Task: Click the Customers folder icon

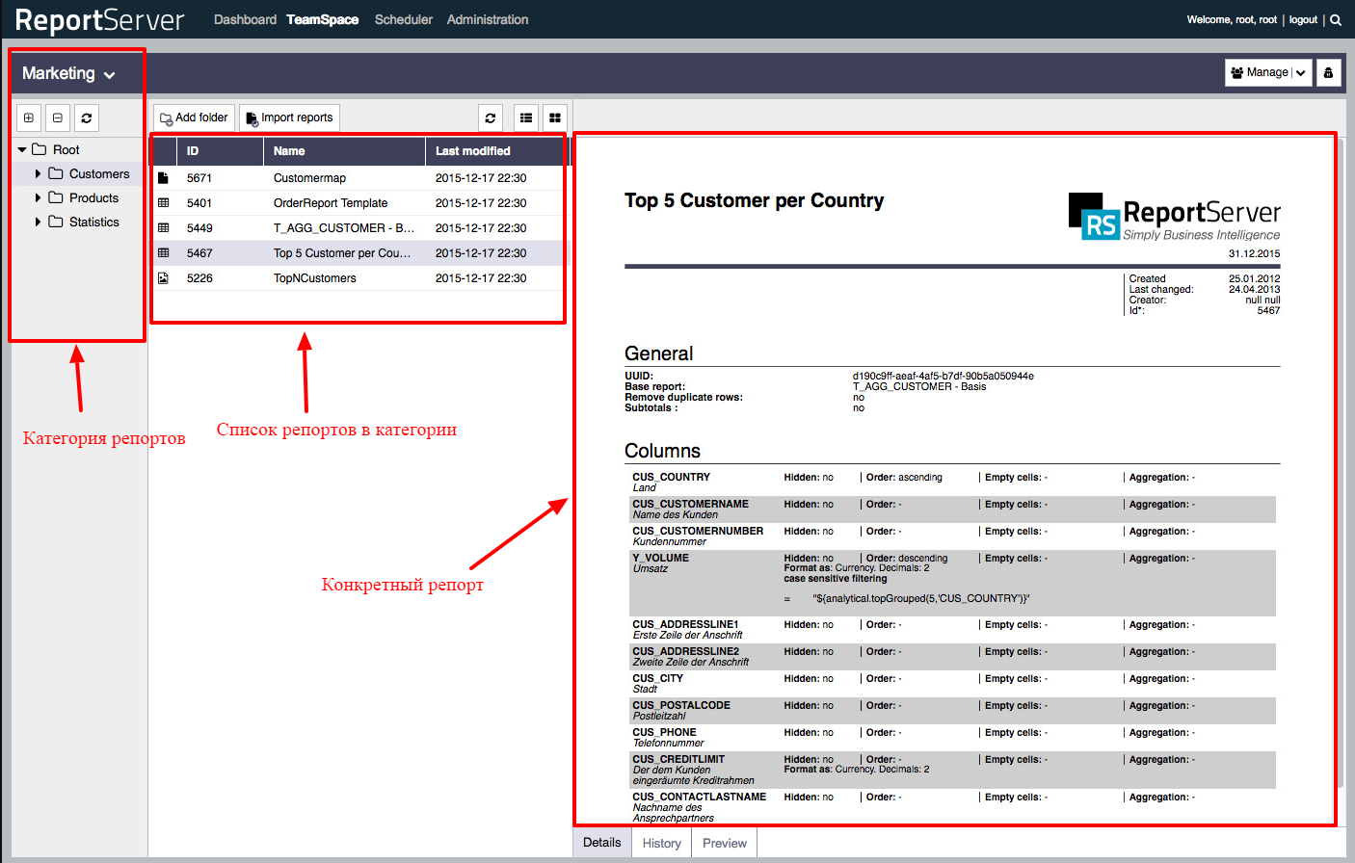Action: (56, 173)
